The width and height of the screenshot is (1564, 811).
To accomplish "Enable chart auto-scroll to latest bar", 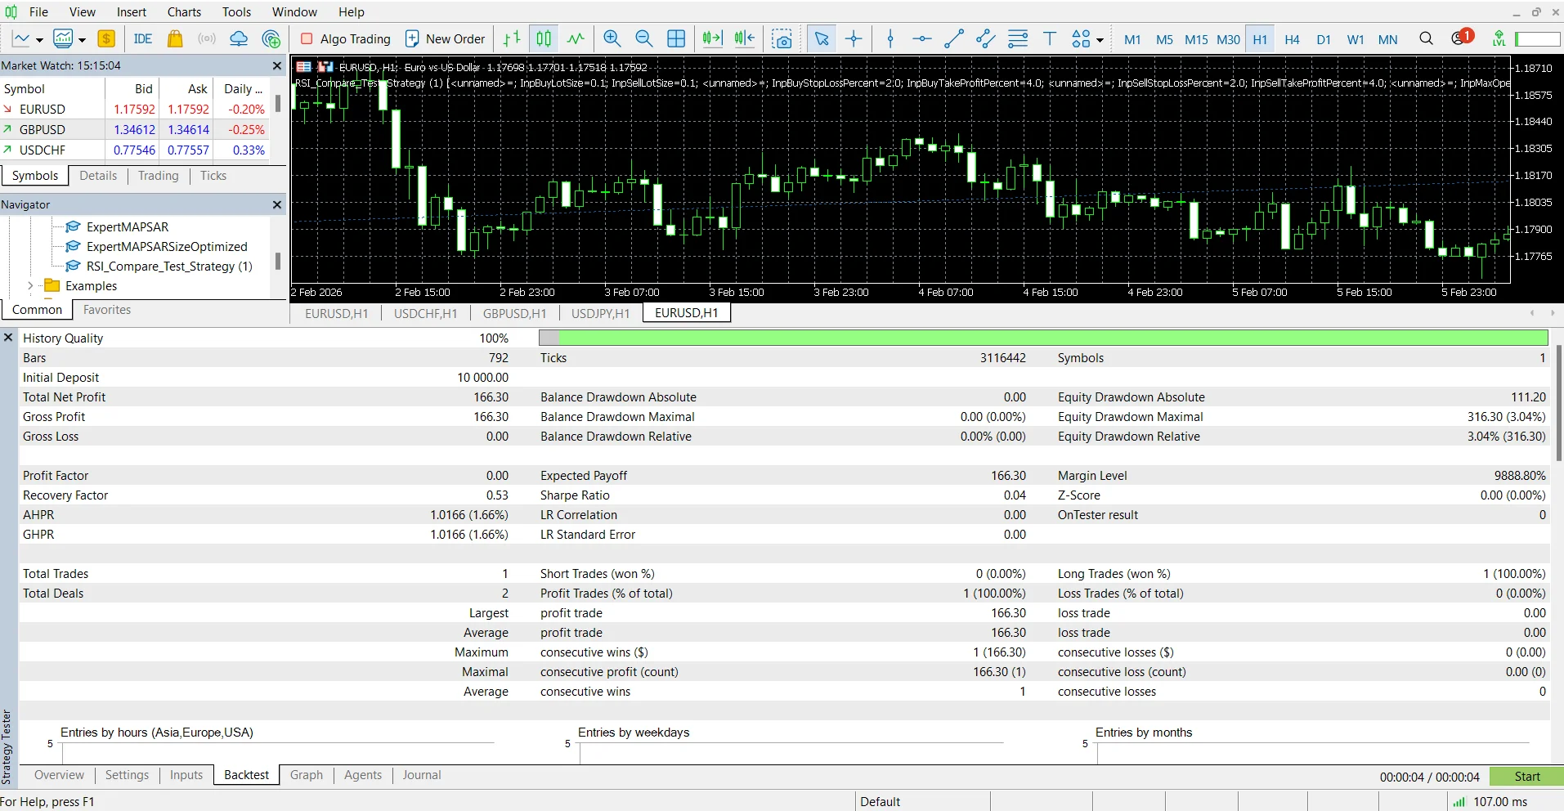I will pyautogui.click(x=712, y=38).
